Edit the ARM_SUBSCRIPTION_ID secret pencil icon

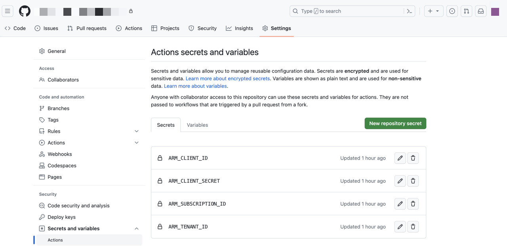[400, 204]
